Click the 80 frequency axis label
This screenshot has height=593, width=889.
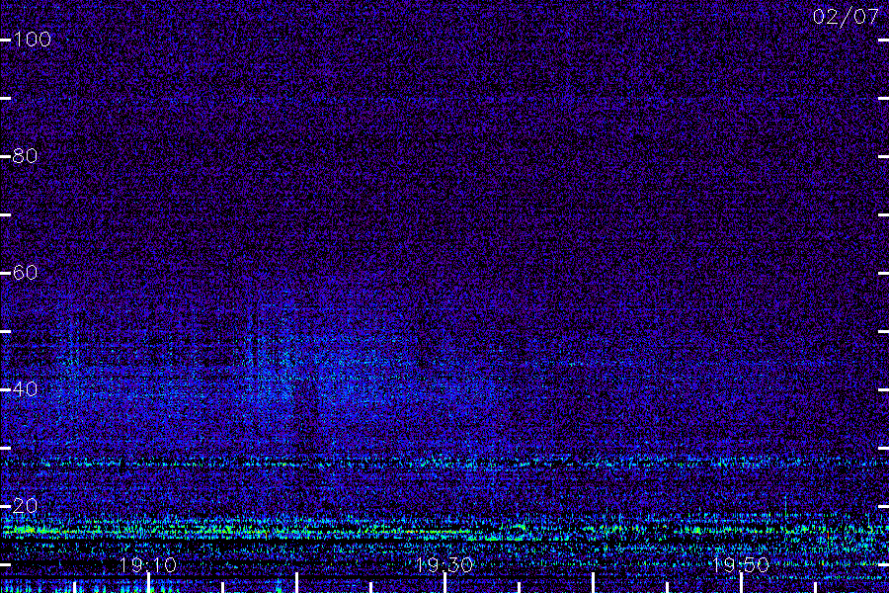pyautogui.click(x=25, y=155)
